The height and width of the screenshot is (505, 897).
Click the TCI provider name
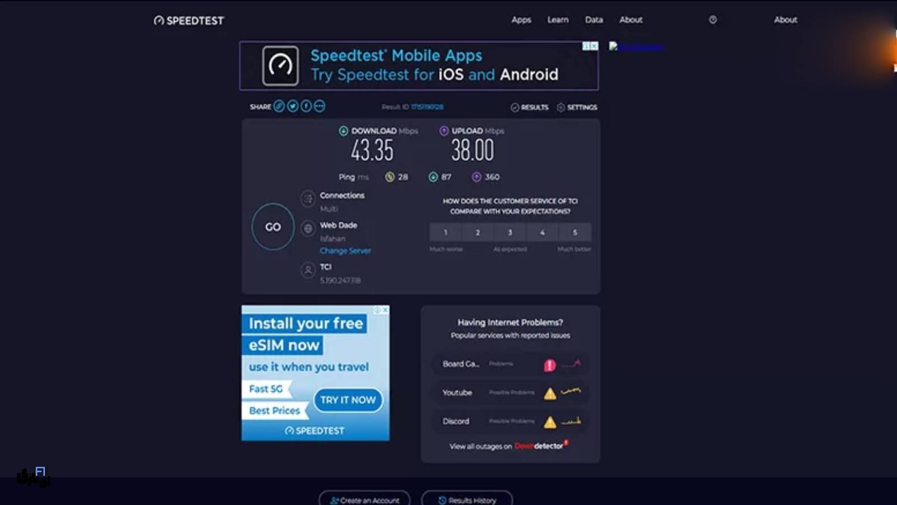[326, 267]
